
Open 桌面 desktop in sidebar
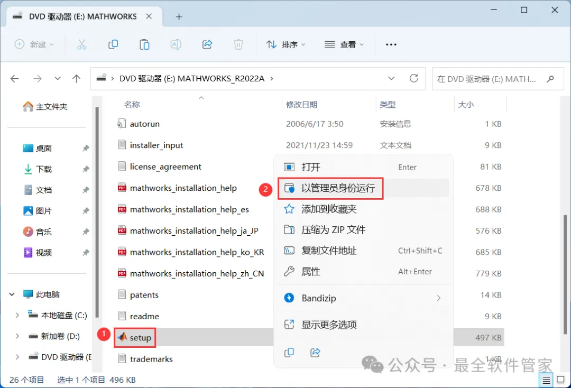point(38,149)
